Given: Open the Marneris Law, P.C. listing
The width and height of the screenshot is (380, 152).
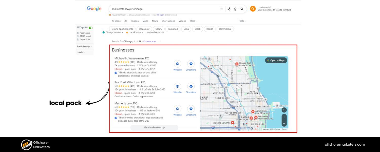Looking at the screenshot, I should 126,103.
